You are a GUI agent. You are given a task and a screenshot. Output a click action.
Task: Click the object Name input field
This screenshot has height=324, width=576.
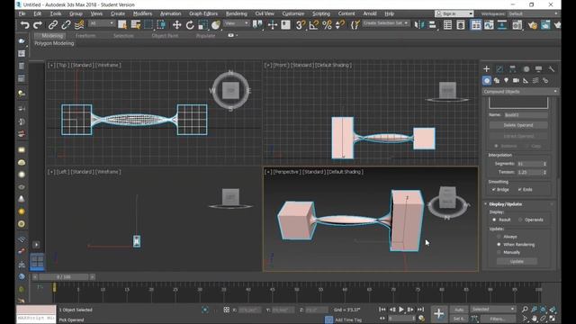point(526,115)
